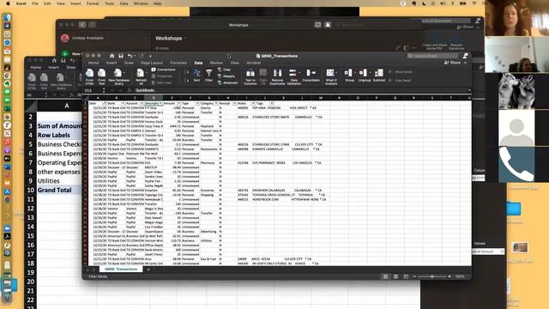
Task: Click the zoom slider handle in status bar
Action: (x=432, y=276)
